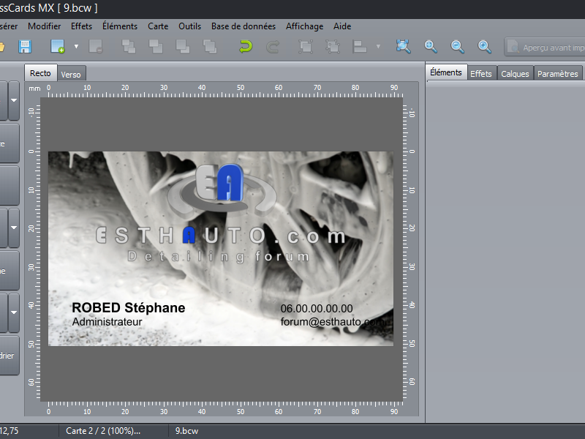Click the first layer-order icon in the toolbar
Image resolution: width=585 pixels, height=439 pixels.
[x=129, y=47]
